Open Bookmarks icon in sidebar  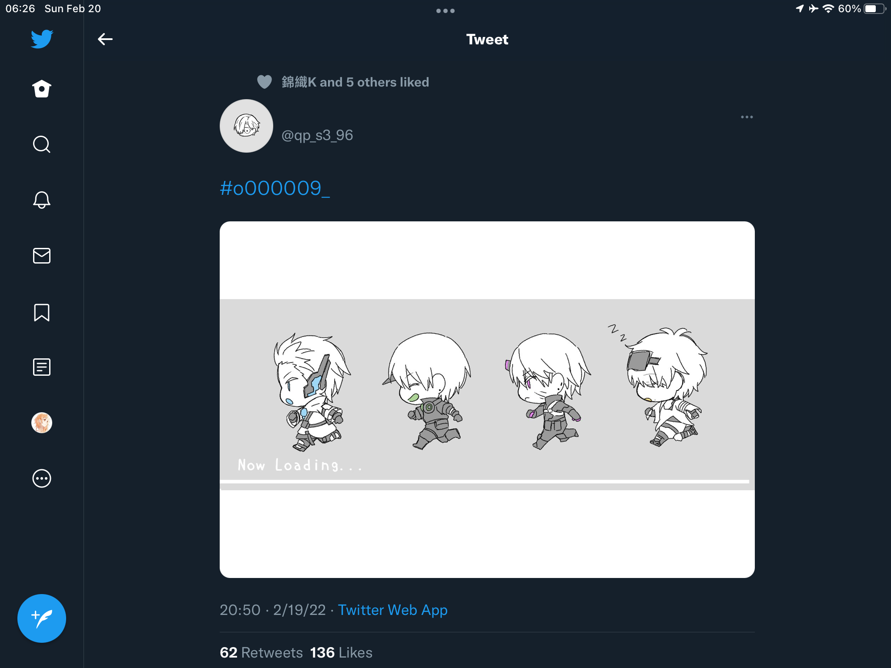point(42,312)
